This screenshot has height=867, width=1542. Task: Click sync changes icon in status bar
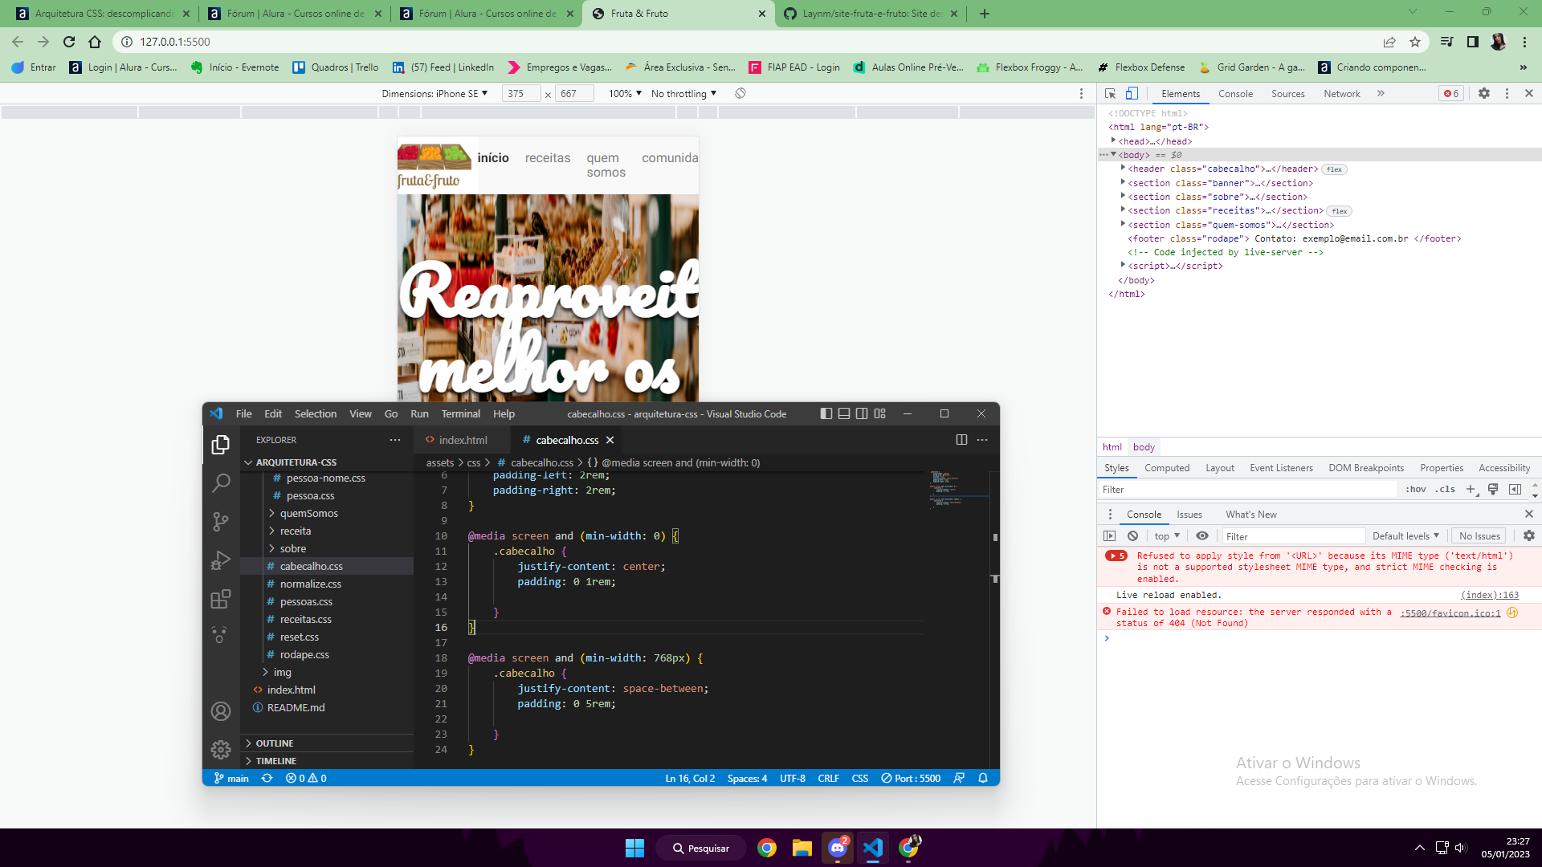(x=267, y=778)
